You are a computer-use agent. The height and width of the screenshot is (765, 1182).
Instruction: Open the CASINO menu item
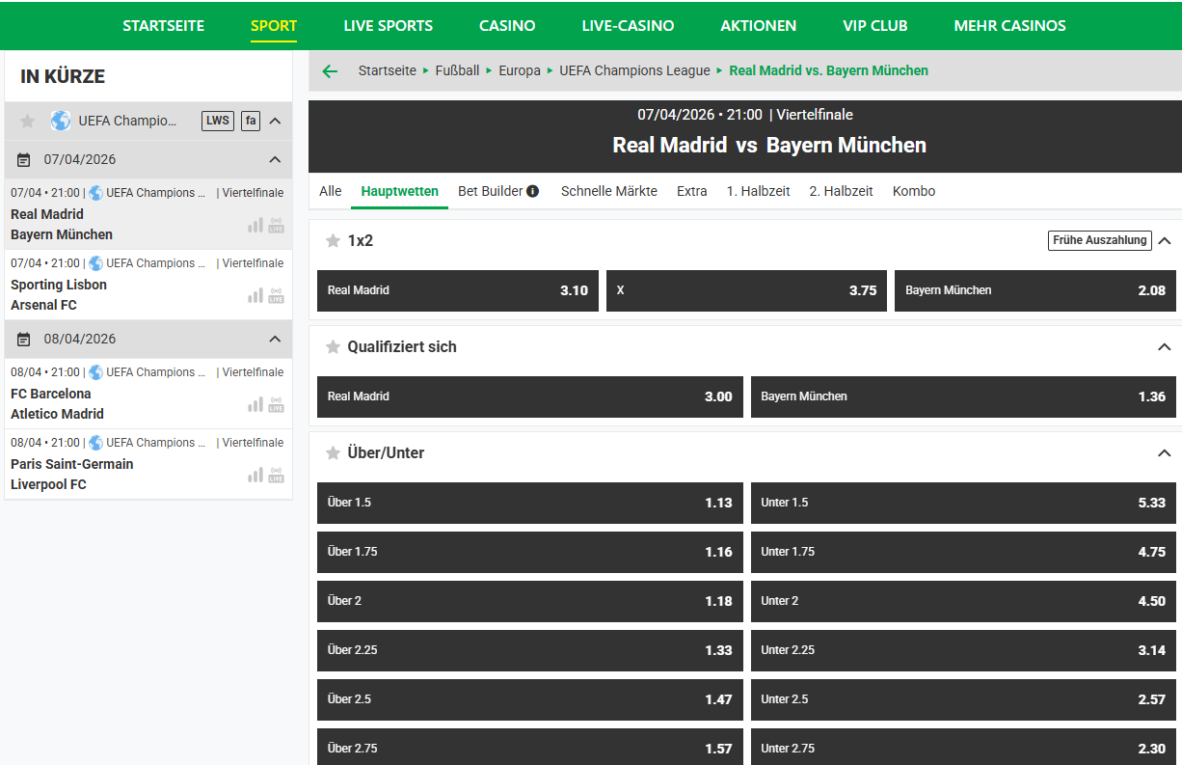[x=507, y=26]
